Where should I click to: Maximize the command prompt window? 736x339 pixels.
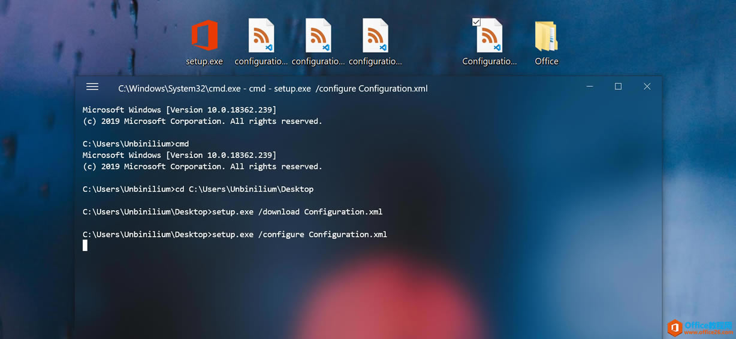click(x=618, y=87)
